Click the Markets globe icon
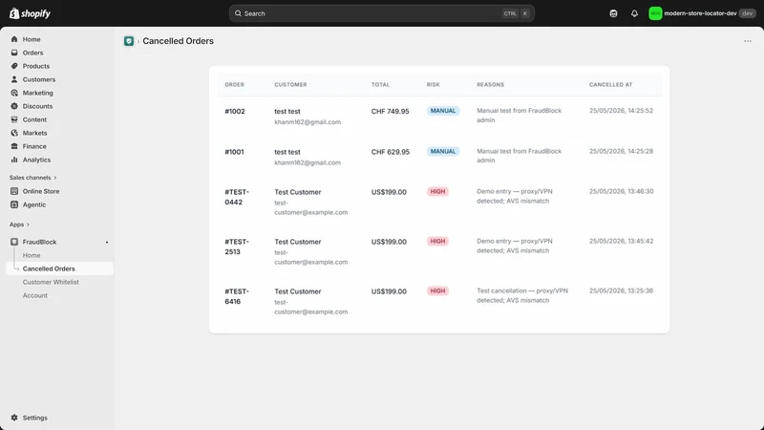This screenshot has width=764, height=430. 14,133
